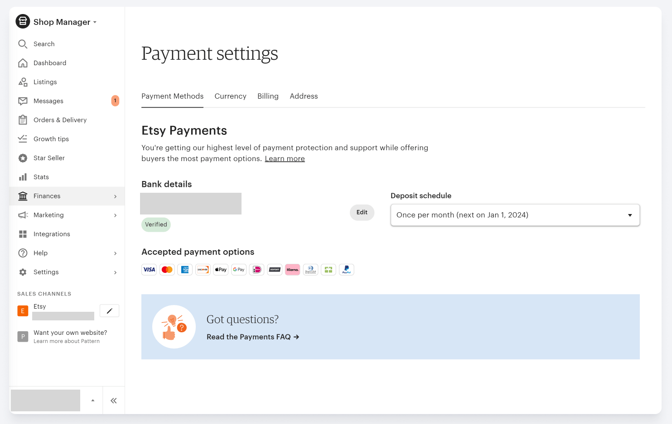Click the Edit bank details button
This screenshot has width=672, height=424.
362,212
